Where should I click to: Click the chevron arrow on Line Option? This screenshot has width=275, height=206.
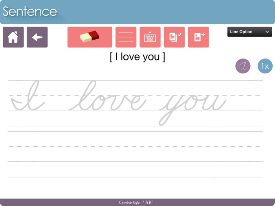click(x=267, y=32)
